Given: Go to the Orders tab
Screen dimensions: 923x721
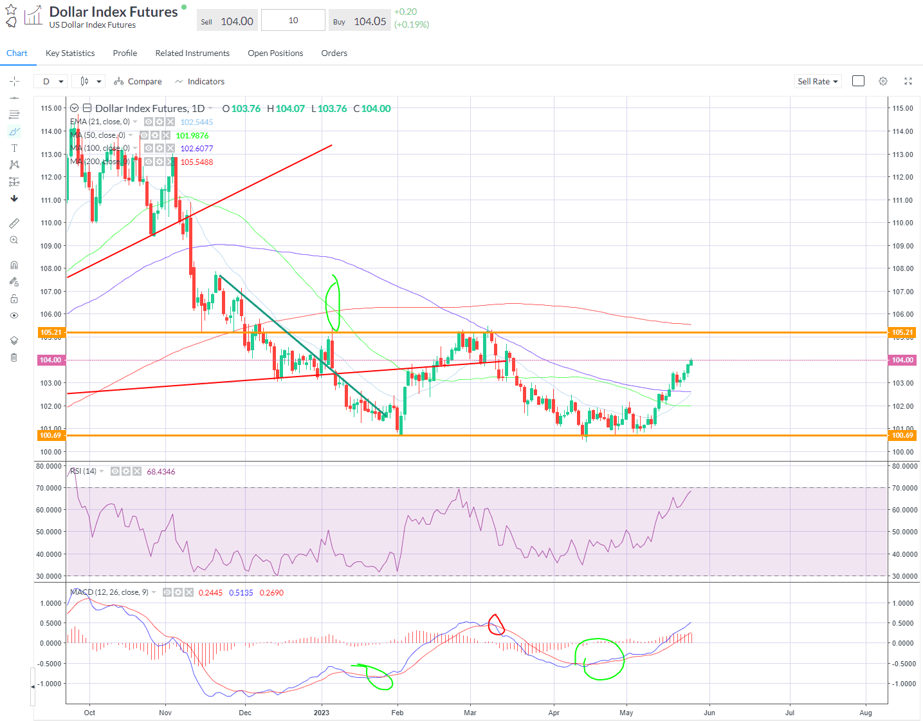Looking at the screenshot, I should [334, 53].
